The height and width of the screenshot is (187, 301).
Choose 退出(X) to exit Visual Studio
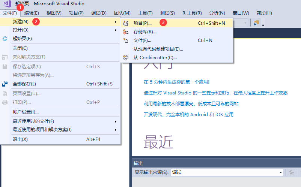coord(60,139)
